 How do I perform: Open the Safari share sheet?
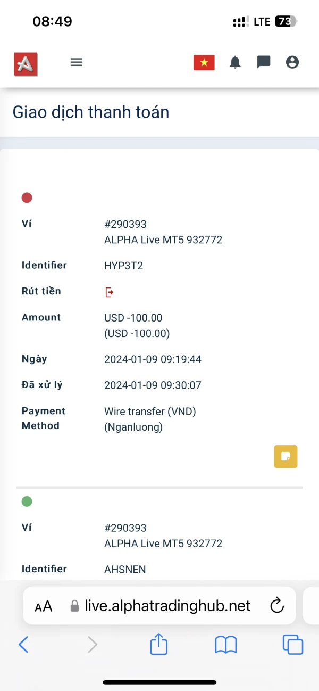158,645
